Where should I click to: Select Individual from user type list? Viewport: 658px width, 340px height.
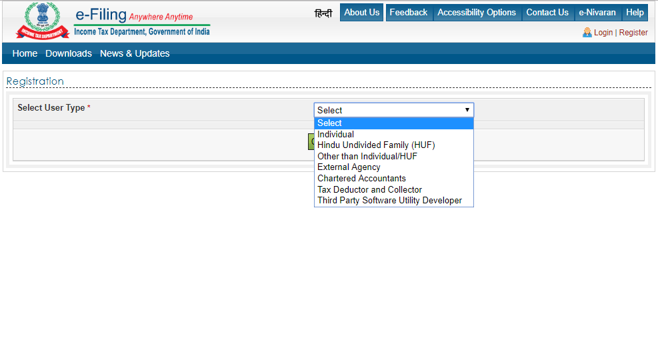tap(394, 134)
